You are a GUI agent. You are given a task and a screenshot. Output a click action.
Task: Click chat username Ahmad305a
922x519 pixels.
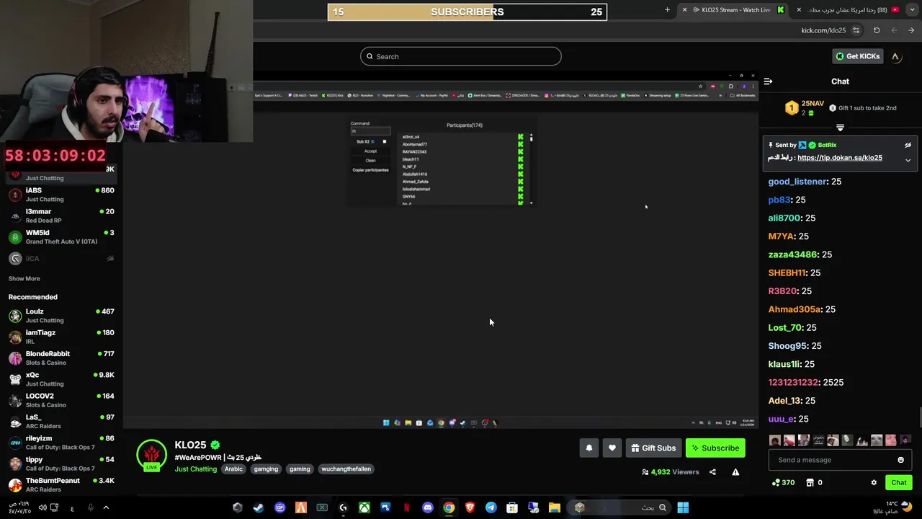(x=795, y=309)
